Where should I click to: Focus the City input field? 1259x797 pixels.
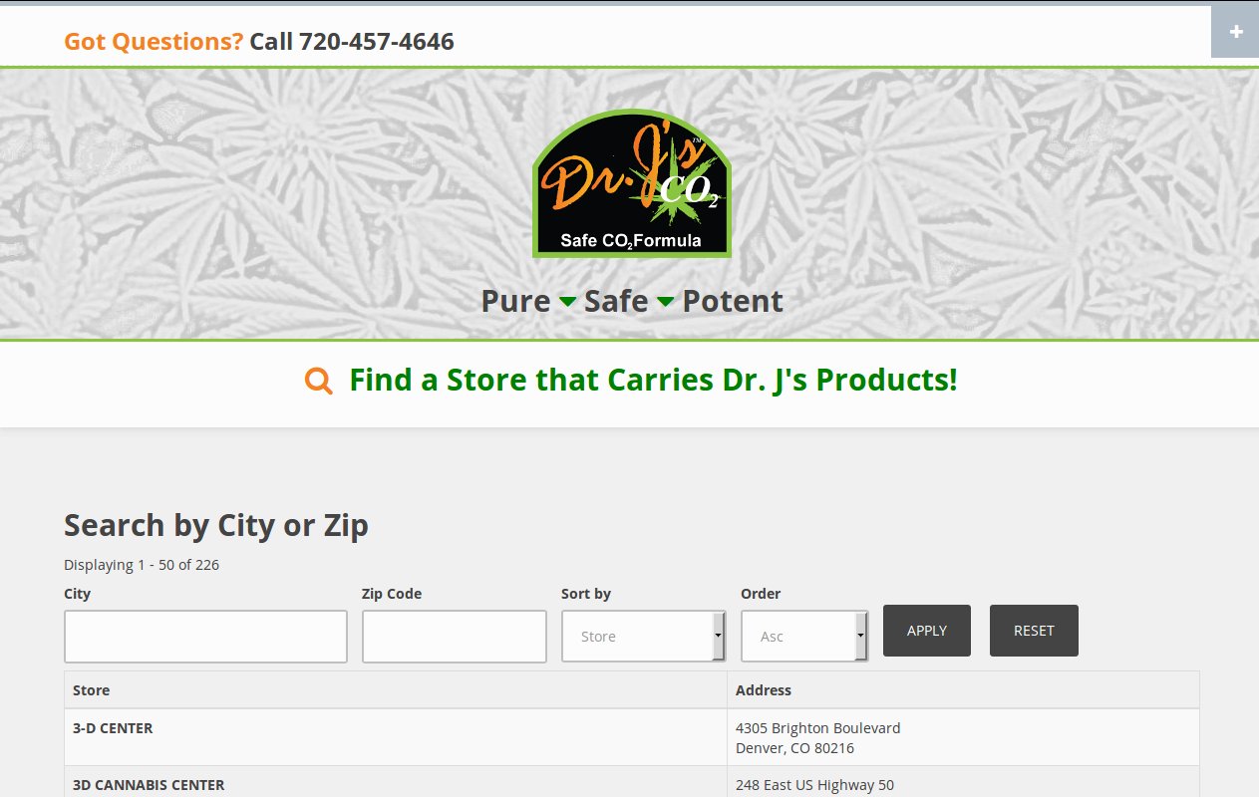[205, 637]
